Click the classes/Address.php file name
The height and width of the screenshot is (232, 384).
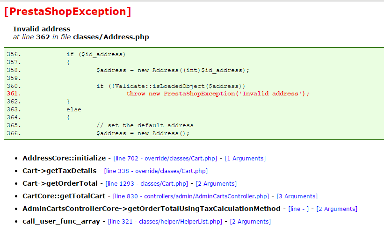(111, 37)
